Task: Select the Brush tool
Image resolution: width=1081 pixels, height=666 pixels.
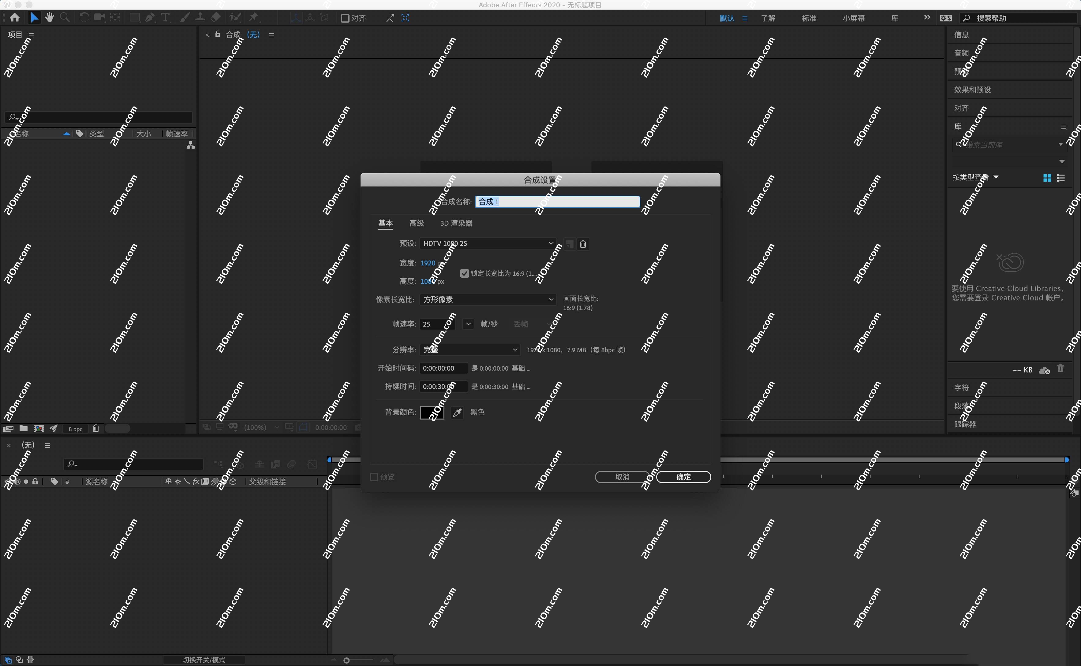Action: pos(185,18)
